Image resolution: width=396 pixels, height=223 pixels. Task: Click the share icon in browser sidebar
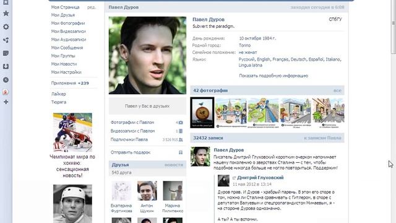[x=6, y=40]
